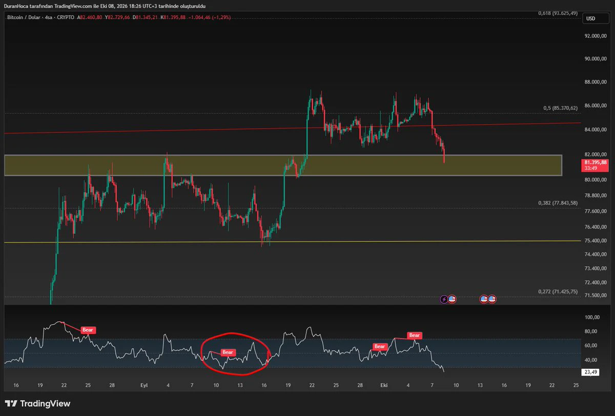Click the 75.400,00 price axis label
This screenshot has width=615, height=416.
[x=596, y=241]
